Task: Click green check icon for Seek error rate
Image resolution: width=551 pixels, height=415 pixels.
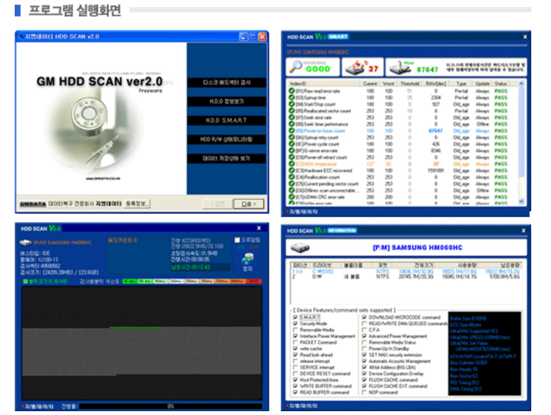Action: point(292,117)
